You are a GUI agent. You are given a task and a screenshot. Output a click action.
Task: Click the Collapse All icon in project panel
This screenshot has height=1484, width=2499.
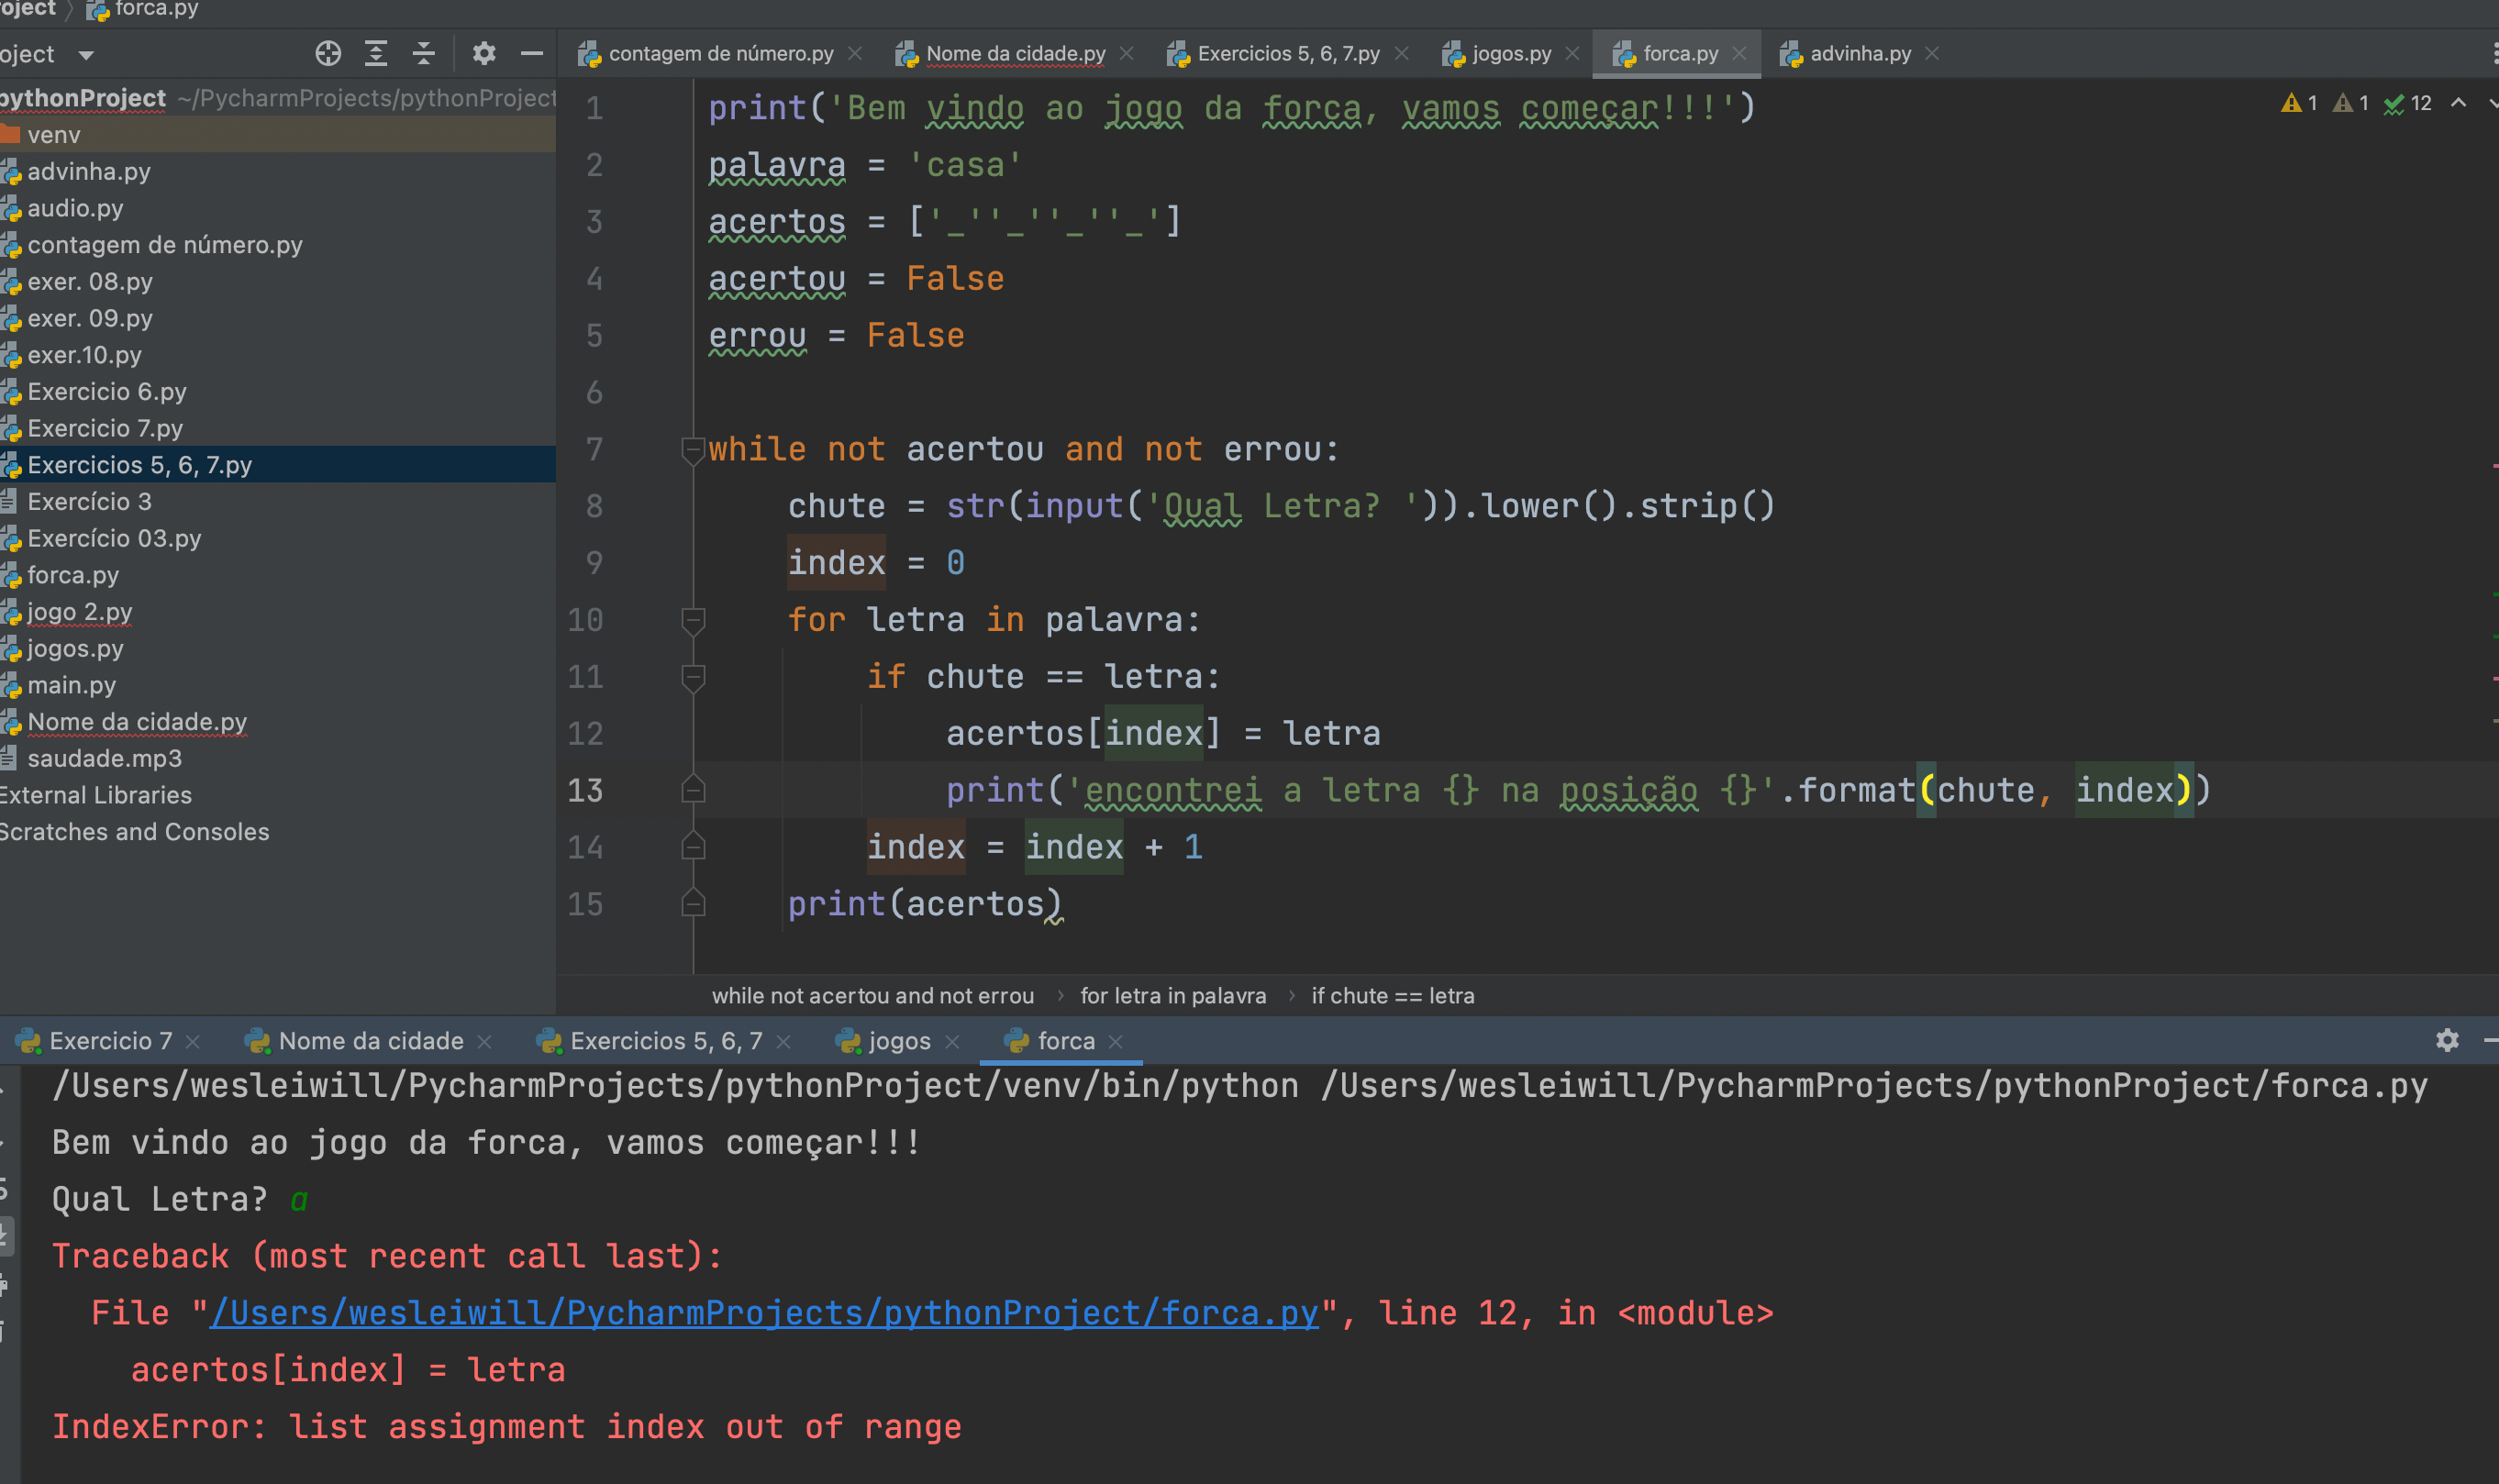[x=424, y=54]
